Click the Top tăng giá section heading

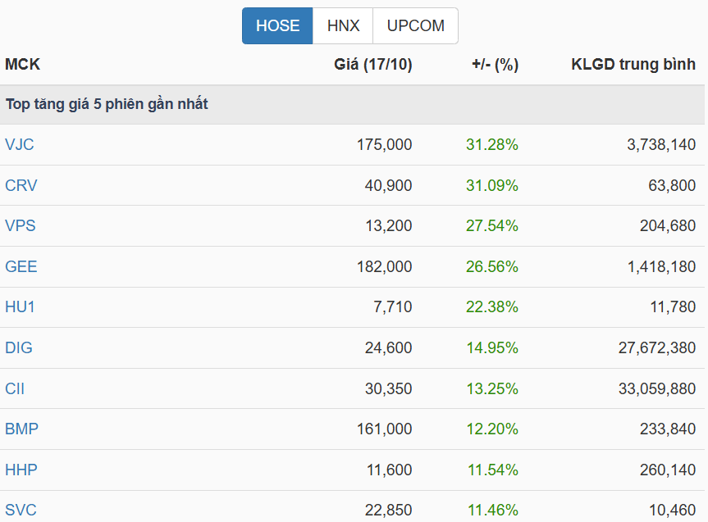pyautogui.click(x=107, y=104)
